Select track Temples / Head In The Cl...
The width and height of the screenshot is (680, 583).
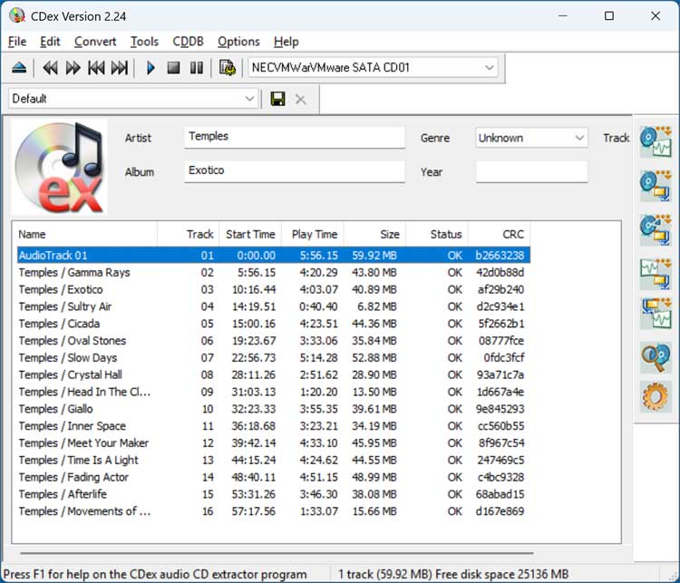click(274, 392)
